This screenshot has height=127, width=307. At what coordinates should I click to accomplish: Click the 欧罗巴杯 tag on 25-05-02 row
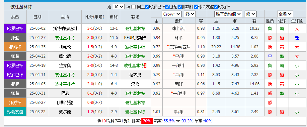15,28
